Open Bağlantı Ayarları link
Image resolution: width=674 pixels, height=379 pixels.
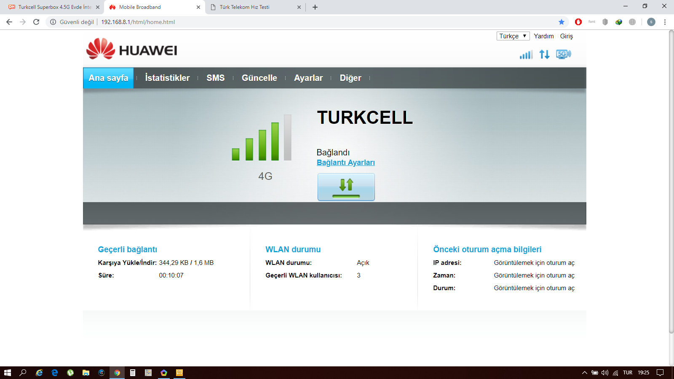pyautogui.click(x=346, y=163)
